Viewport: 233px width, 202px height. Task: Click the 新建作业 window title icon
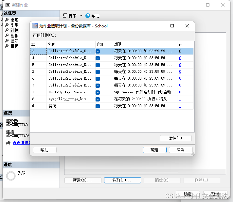click(x=8, y=5)
